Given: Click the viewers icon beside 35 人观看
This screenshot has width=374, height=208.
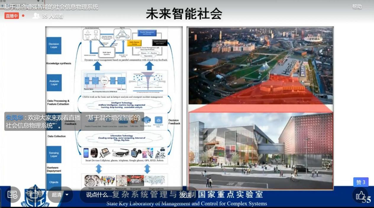Looking at the screenshot, I should coord(36,16).
